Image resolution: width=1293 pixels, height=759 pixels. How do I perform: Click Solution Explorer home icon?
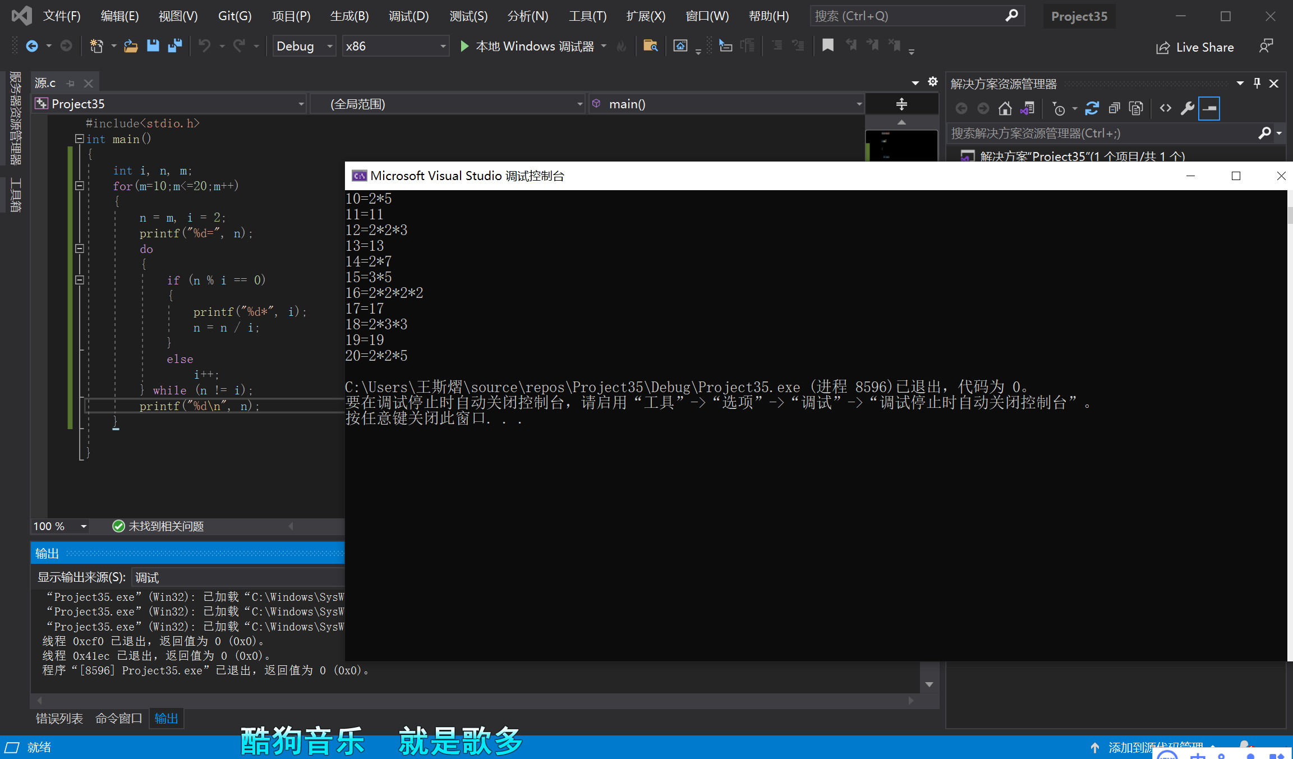pos(1005,108)
